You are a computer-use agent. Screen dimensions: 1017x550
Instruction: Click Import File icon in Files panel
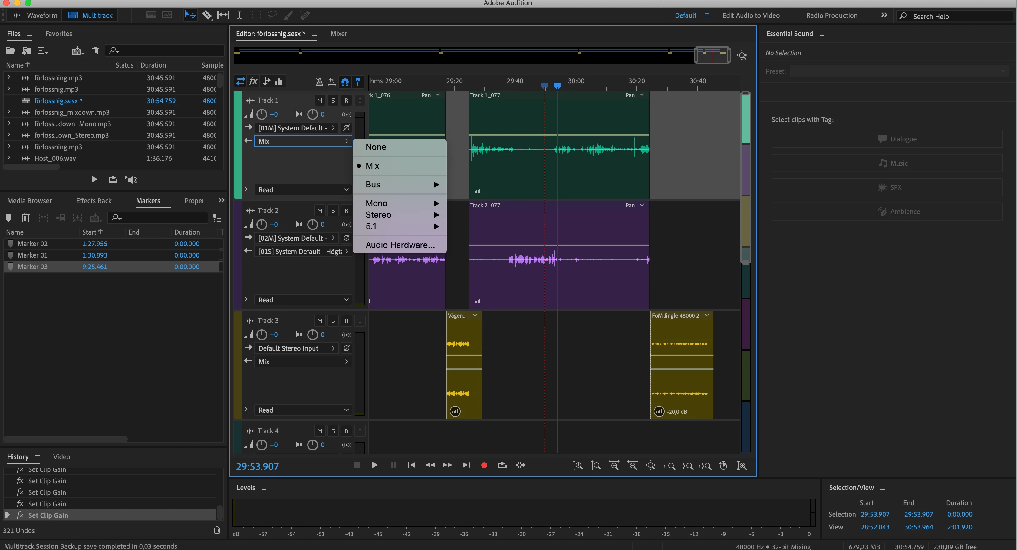point(27,51)
